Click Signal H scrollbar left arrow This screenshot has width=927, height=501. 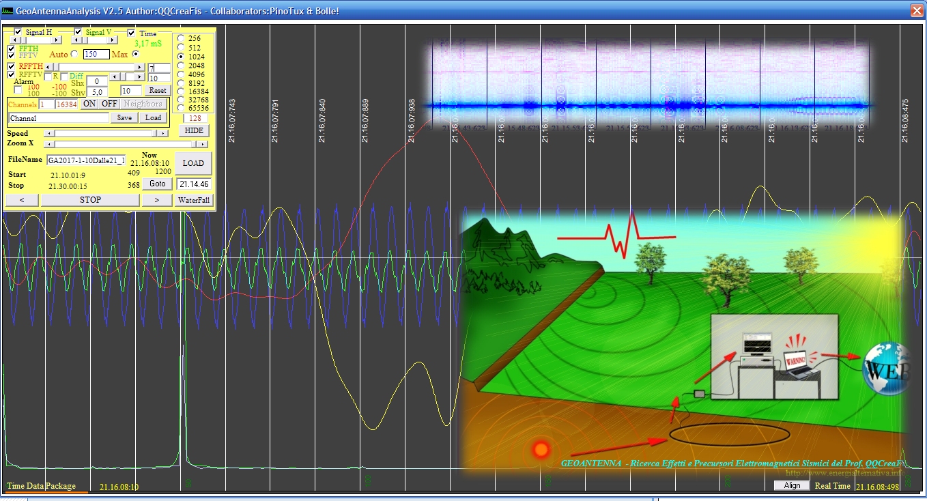(x=15, y=40)
